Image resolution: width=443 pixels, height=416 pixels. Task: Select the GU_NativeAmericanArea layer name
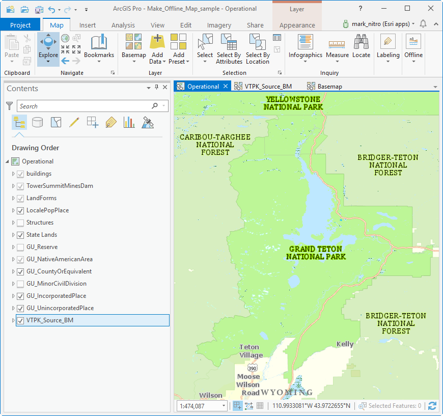[x=60, y=259]
